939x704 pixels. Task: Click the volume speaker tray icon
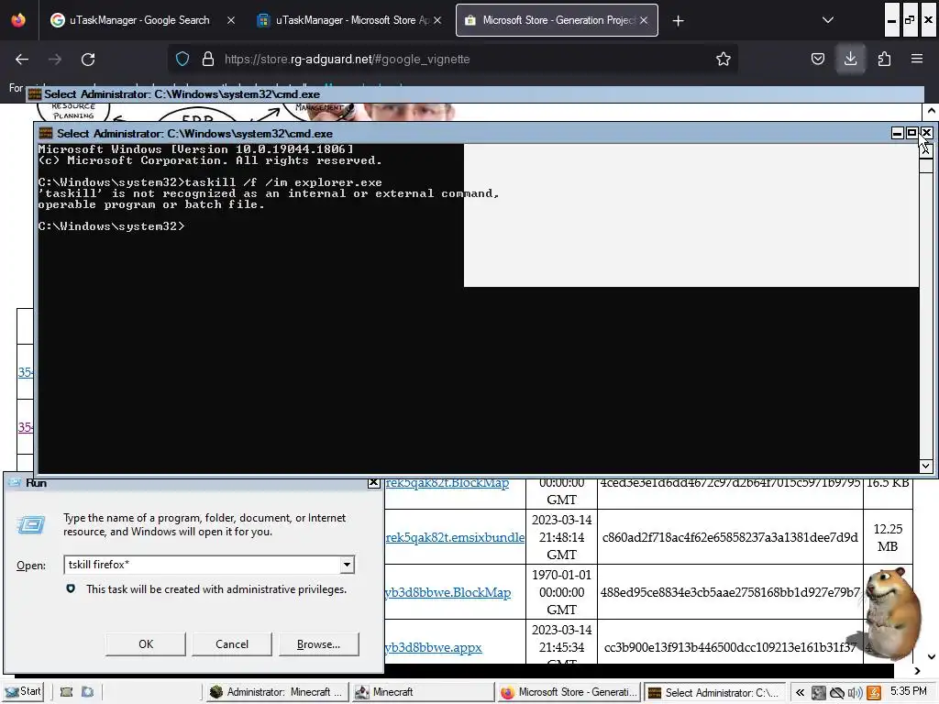tap(855, 693)
